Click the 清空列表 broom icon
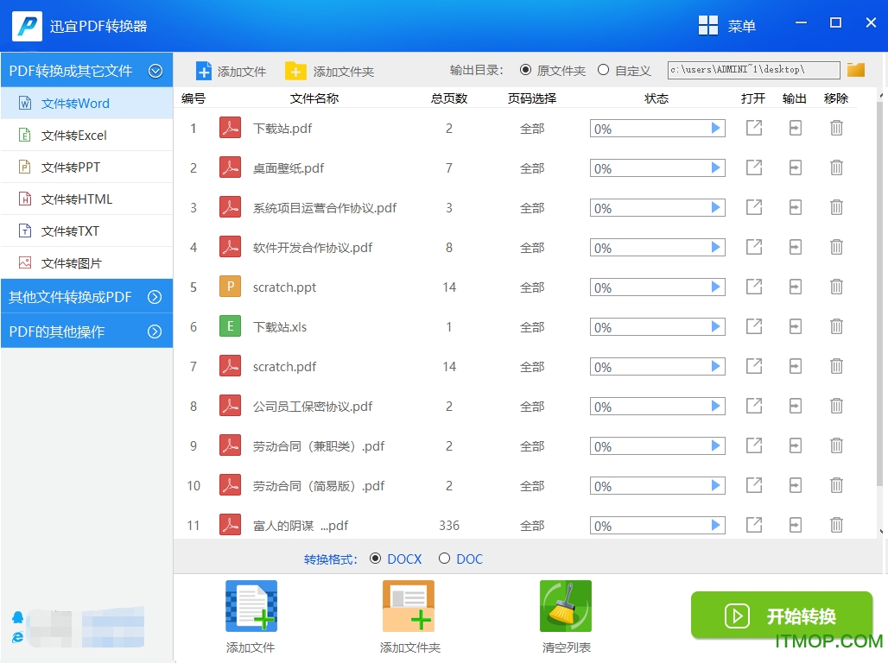Viewport: 888px width, 663px height. tap(565, 605)
